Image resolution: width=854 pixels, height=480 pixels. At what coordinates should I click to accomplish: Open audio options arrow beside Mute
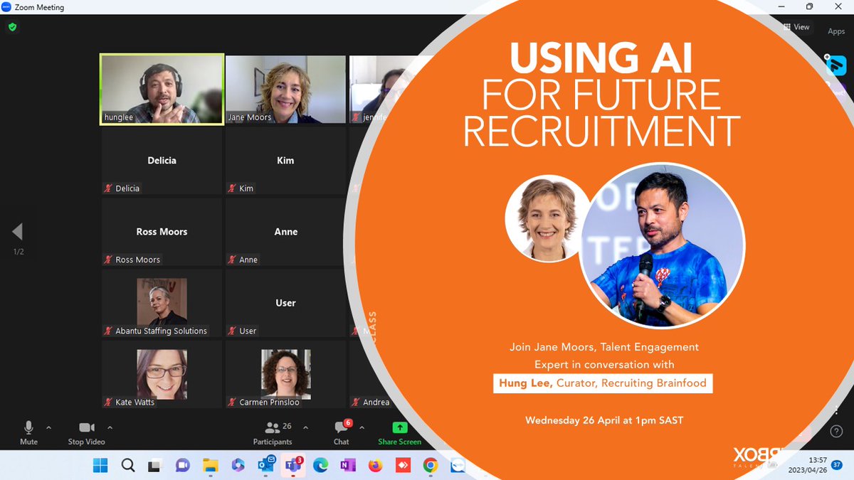(48, 428)
